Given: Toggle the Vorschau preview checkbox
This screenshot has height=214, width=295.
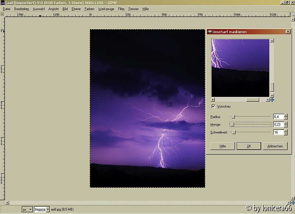Looking at the screenshot, I should [214, 106].
